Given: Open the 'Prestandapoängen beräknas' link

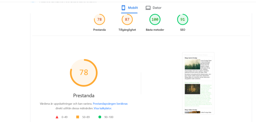Looking at the screenshot, I should pyautogui.click(x=110, y=103).
